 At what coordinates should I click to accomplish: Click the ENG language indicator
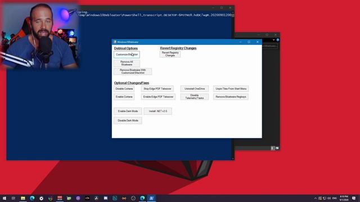pyautogui.click(x=335, y=198)
